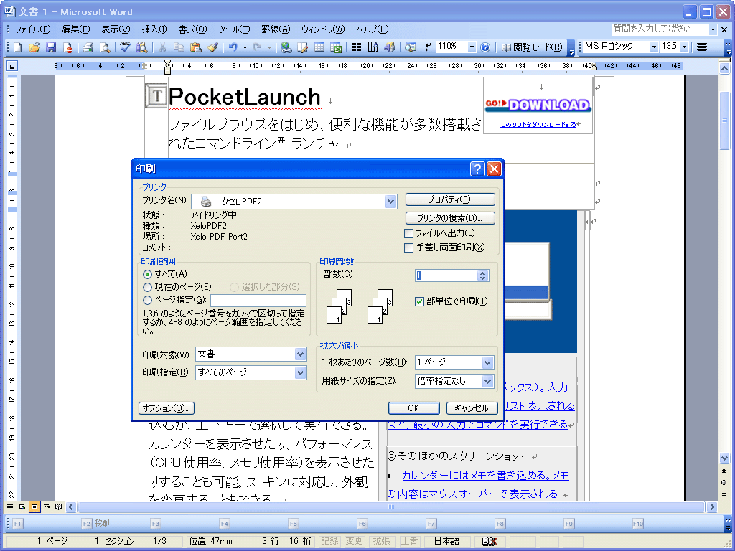Click the プロパティ button

click(450, 199)
